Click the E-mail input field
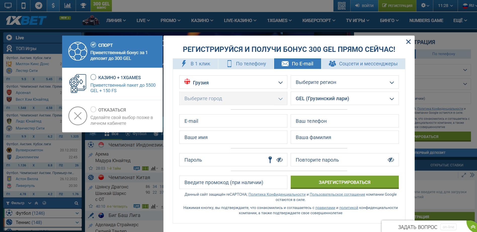The image size is (477, 232). tap(233, 121)
